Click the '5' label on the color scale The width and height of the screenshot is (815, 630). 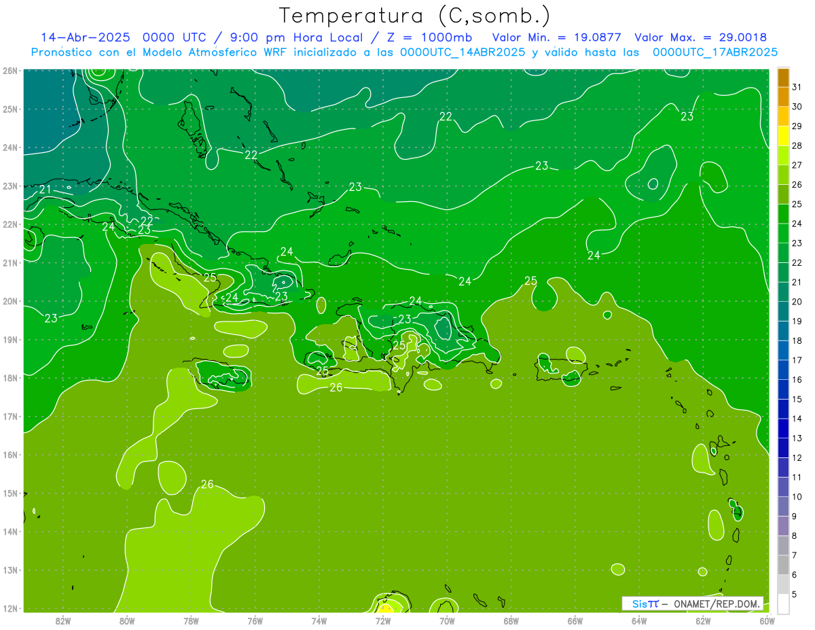pyautogui.click(x=795, y=594)
